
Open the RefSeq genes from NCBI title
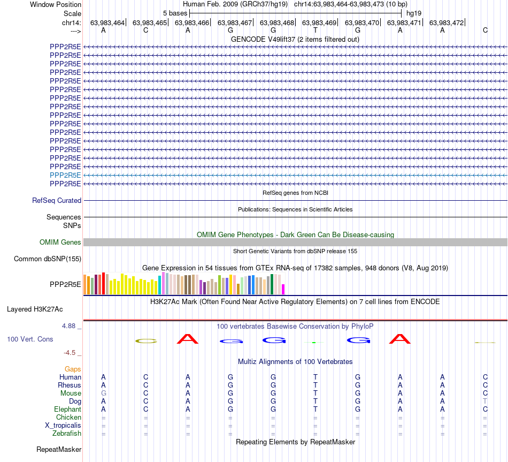point(295,193)
